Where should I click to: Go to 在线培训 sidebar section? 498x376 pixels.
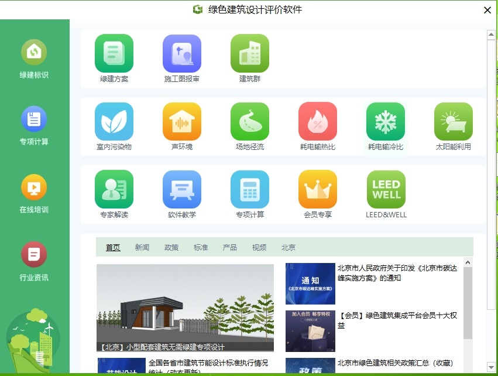coord(34,194)
